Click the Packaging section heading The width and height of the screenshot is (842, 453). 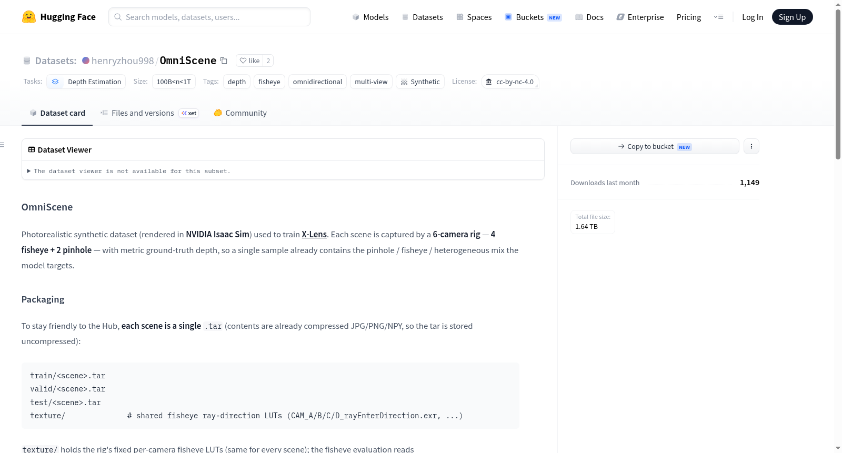click(x=43, y=299)
